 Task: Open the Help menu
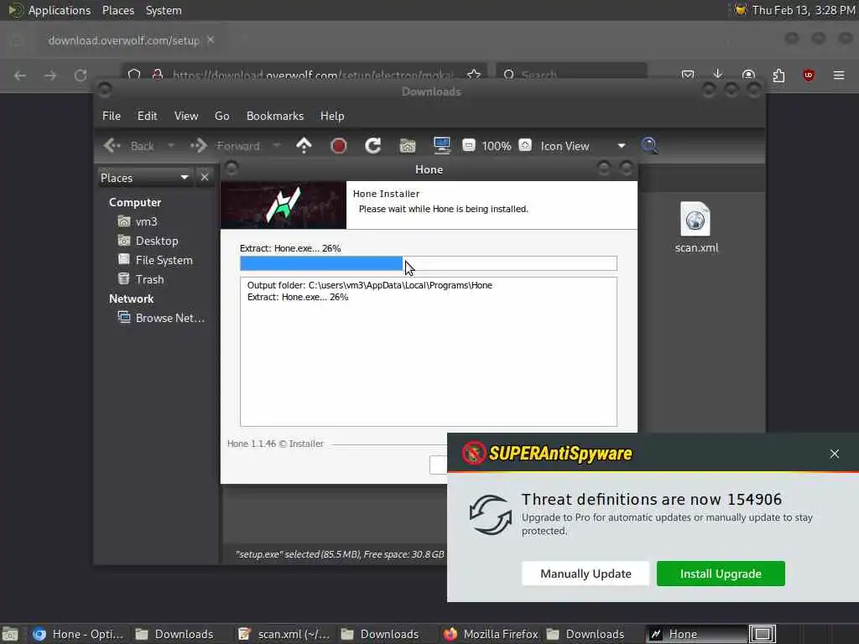[x=332, y=116]
